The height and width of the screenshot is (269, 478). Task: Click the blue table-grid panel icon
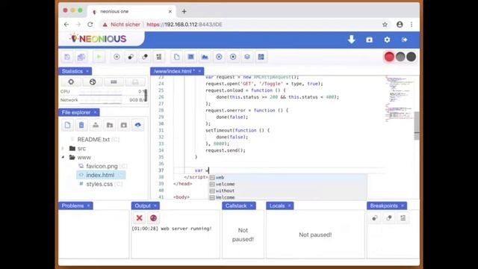click(191, 57)
